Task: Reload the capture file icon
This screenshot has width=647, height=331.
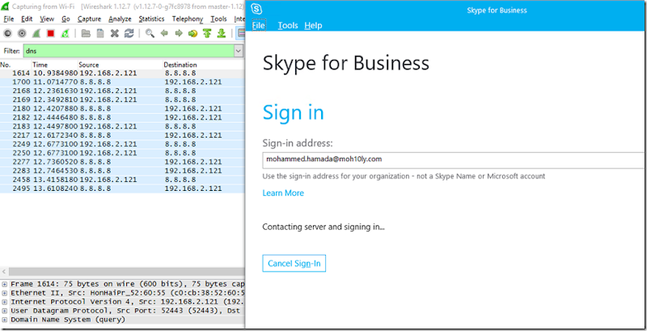Action: (129, 33)
